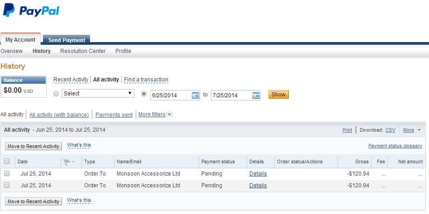This screenshot has height=214, width=429.
Task: Click the More link near Download
Action: click(x=409, y=130)
